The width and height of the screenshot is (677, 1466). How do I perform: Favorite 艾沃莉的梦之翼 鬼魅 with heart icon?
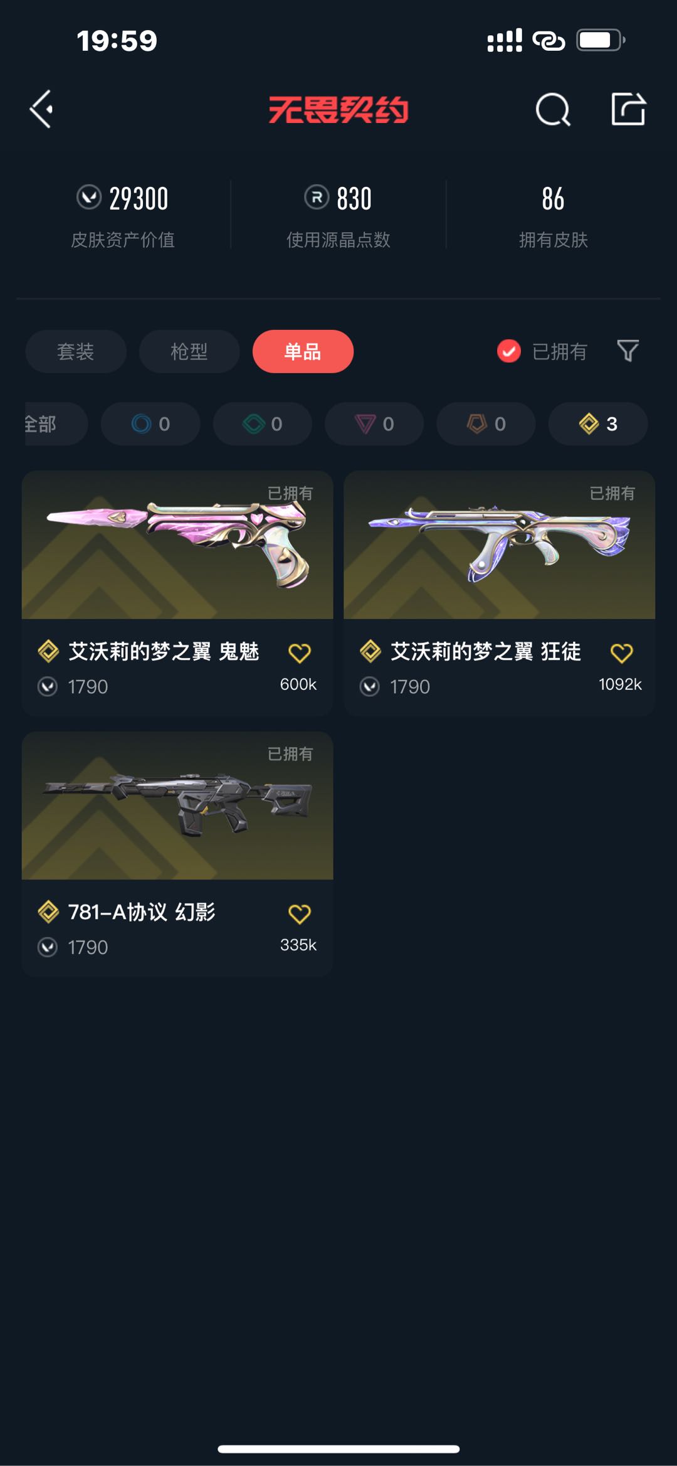(x=300, y=652)
